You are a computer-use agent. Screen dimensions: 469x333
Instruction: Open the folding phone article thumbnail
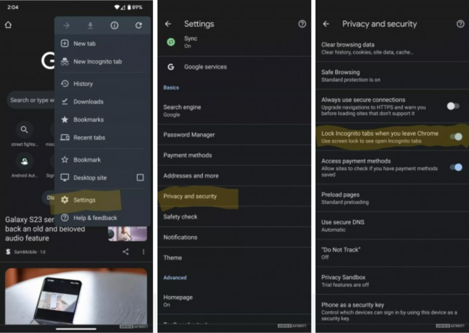76,296
